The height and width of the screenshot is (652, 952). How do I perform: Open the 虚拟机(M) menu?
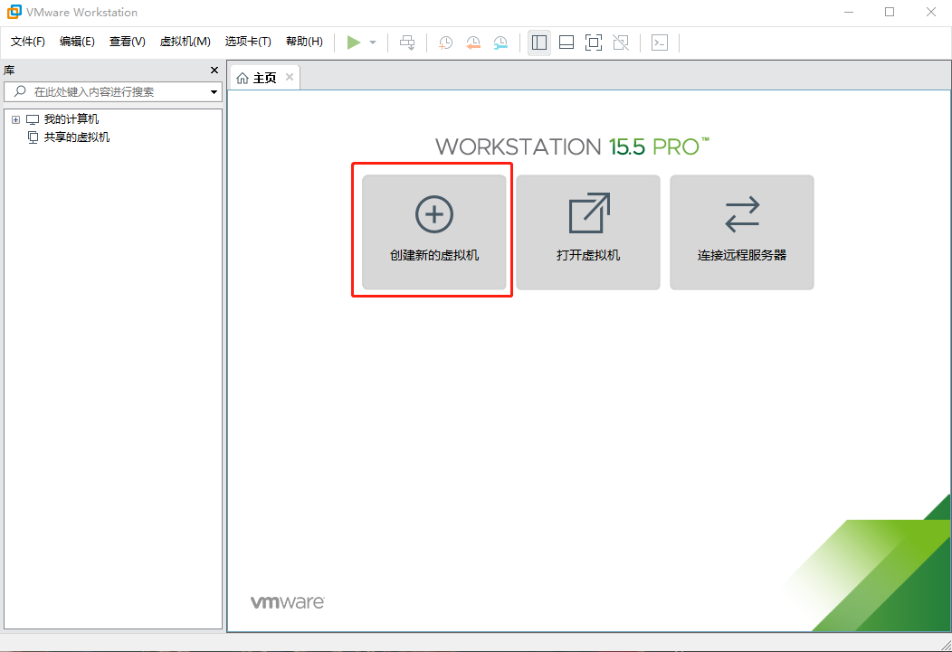point(186,42)
